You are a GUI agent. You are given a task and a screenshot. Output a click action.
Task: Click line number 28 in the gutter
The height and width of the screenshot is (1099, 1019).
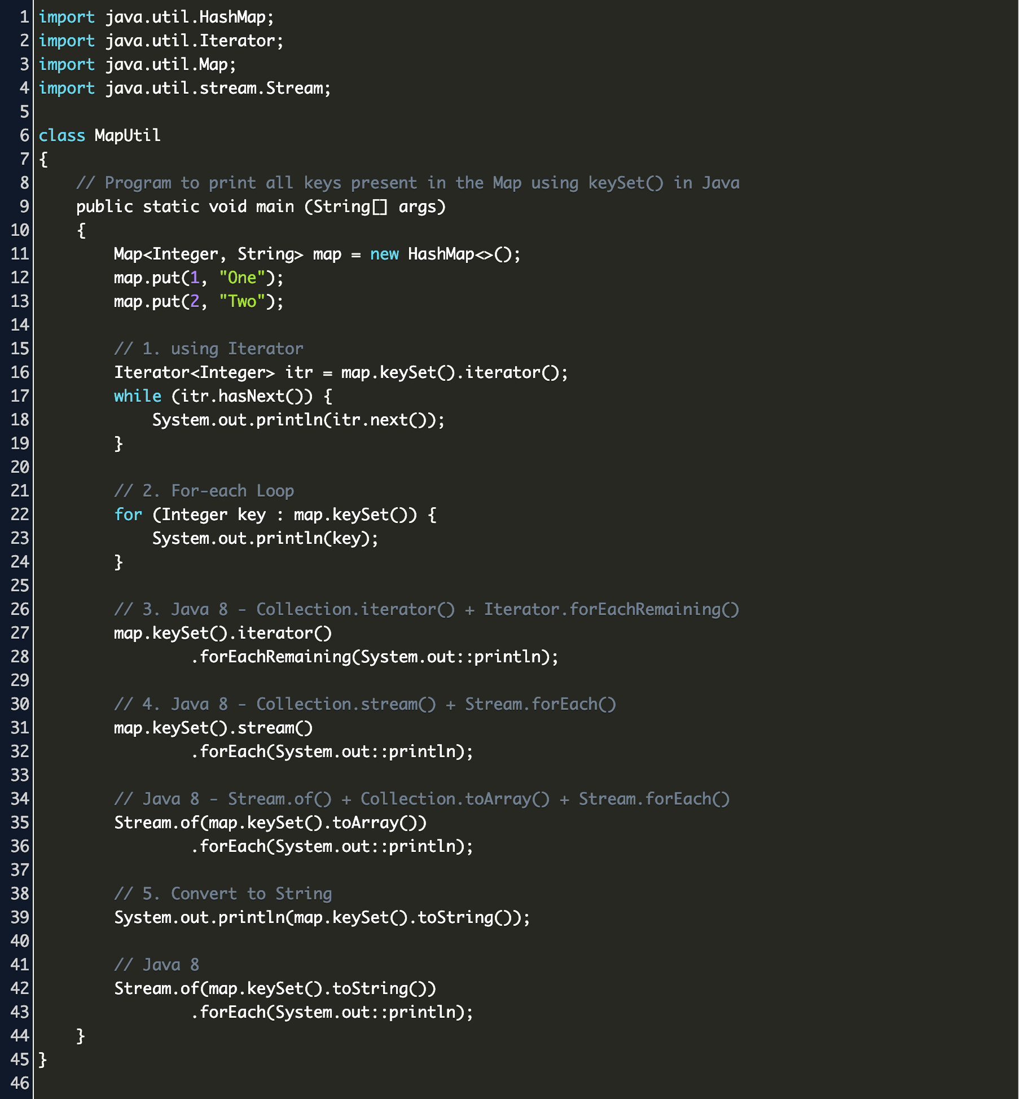pos(19,657)
